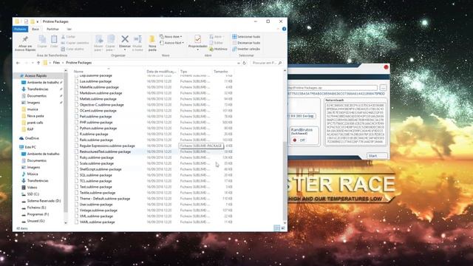The height and width of the screenshot is (266, 473).
Task: Sort by the Nome column header
Action: (78, 72)
